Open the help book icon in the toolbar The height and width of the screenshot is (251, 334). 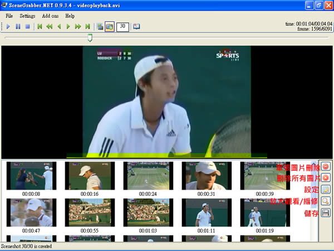[x=136, y=26]
